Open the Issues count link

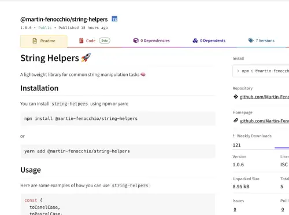coord(235,209)
